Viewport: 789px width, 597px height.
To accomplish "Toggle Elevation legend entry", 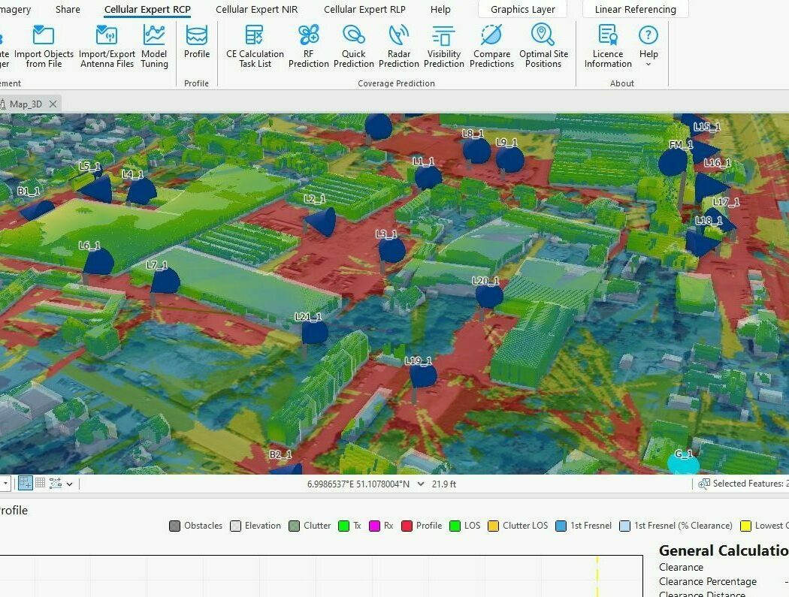I will click(x=255, y=526).
